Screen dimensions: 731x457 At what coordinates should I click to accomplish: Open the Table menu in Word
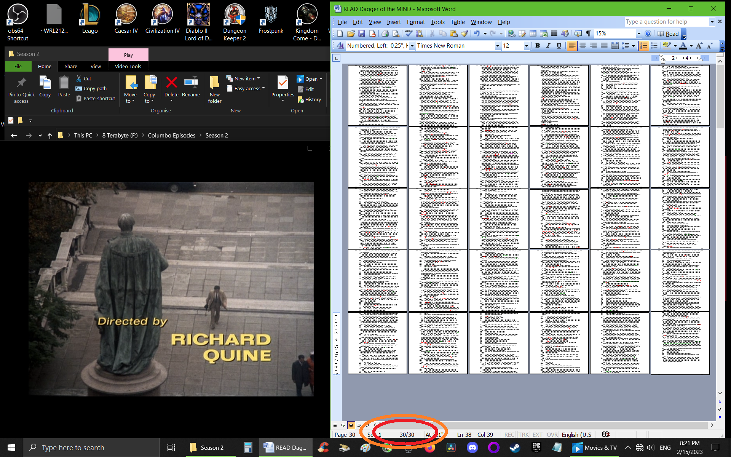[458, 22]
